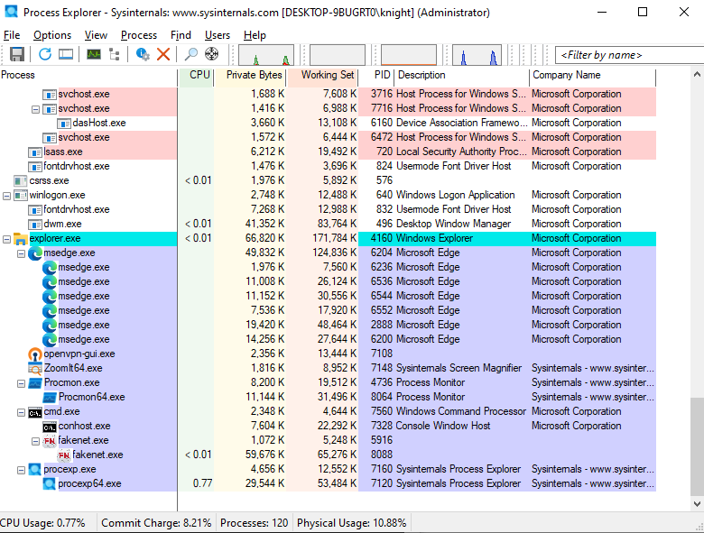Open the File menu
Viewport: 704px width, 533px height.
coord(12,35)
